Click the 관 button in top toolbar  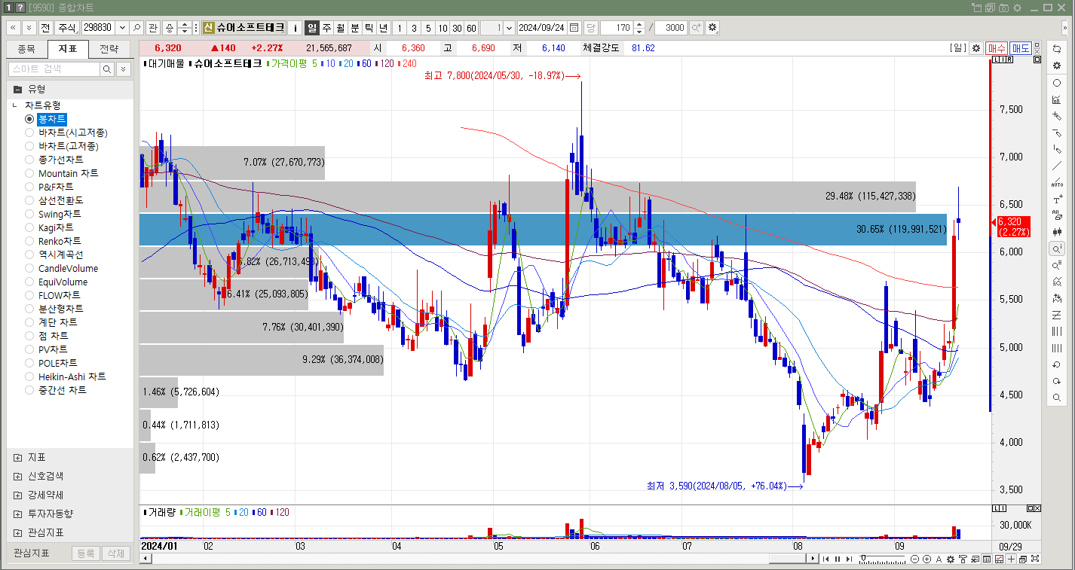coord(153,28)
